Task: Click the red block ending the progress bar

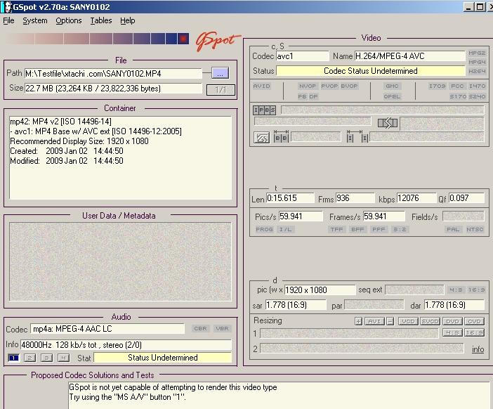Action: 183,39
